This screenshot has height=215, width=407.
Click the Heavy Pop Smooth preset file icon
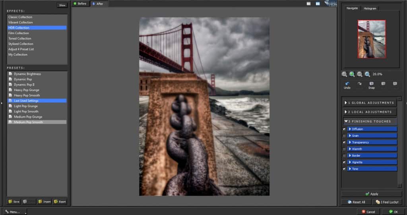10,95
